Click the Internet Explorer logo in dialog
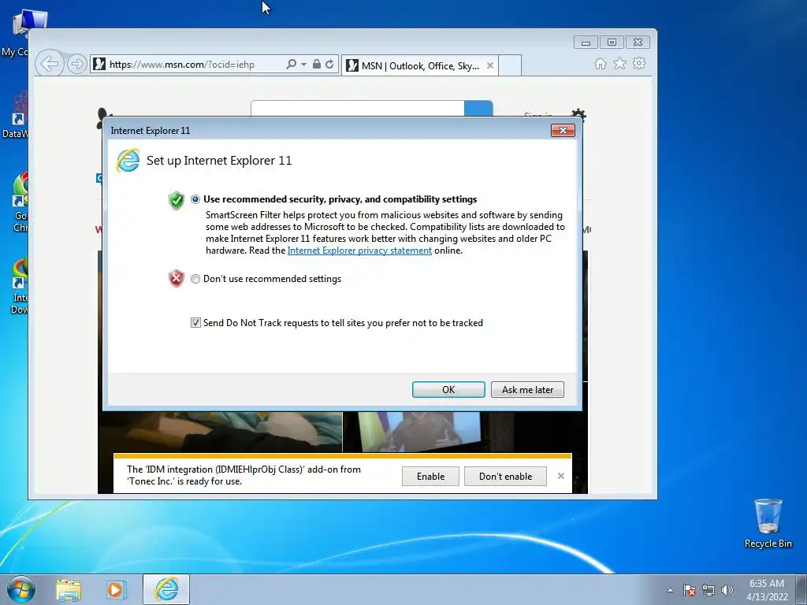This screenshot has height=605, width=807. (128, 161)
